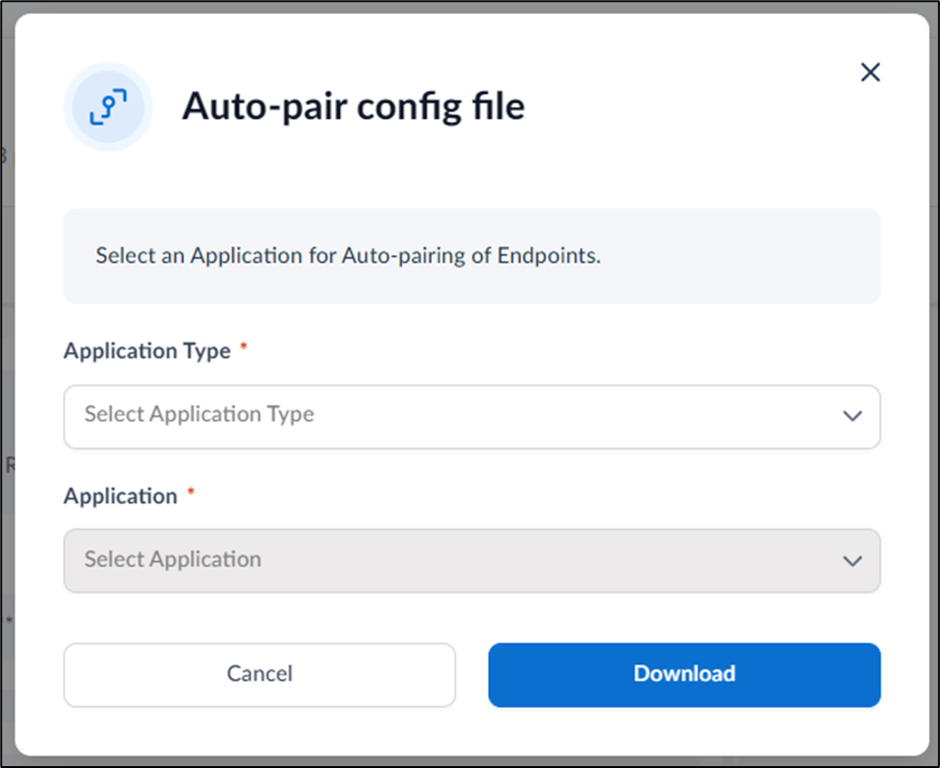Click the Application field label
This screenshot has height=768, width=940.
[120, 496]
